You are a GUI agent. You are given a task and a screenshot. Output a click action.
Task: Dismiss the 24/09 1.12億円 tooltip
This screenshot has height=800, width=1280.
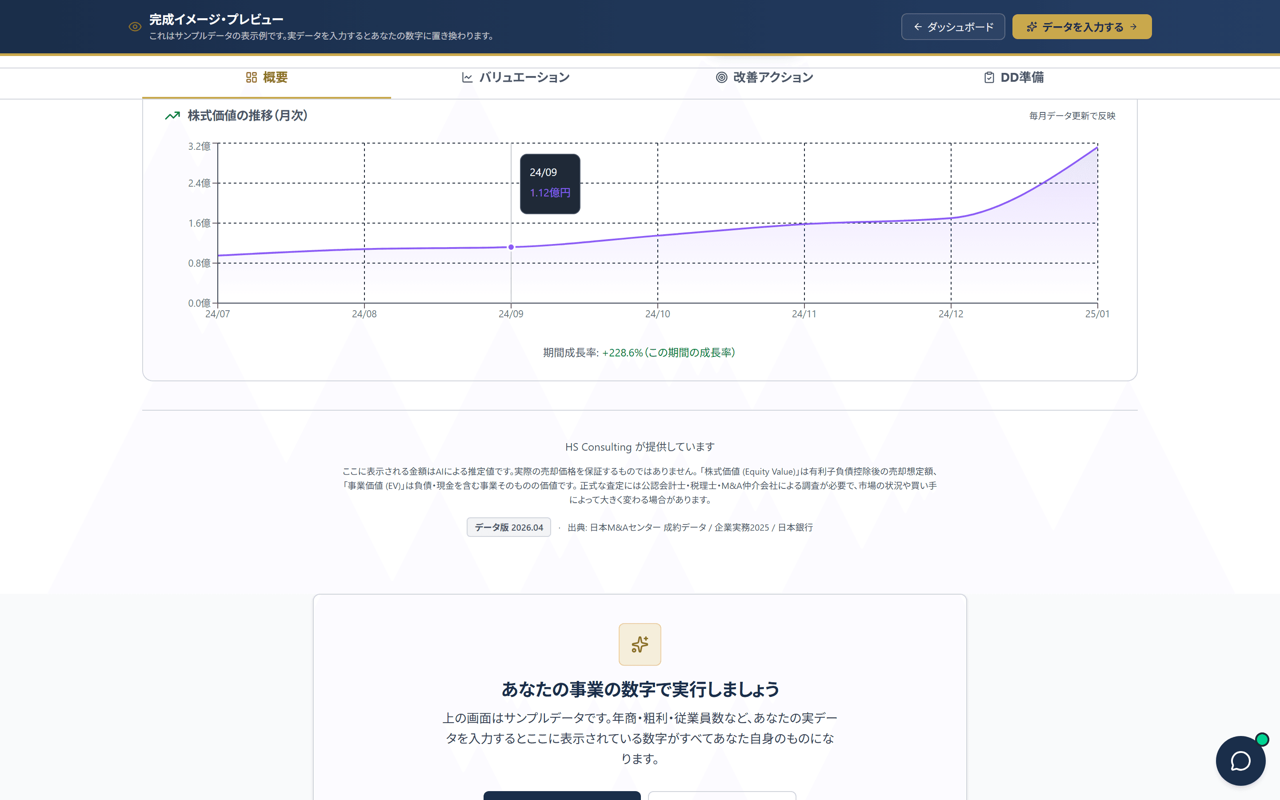(x=550, y=184)
